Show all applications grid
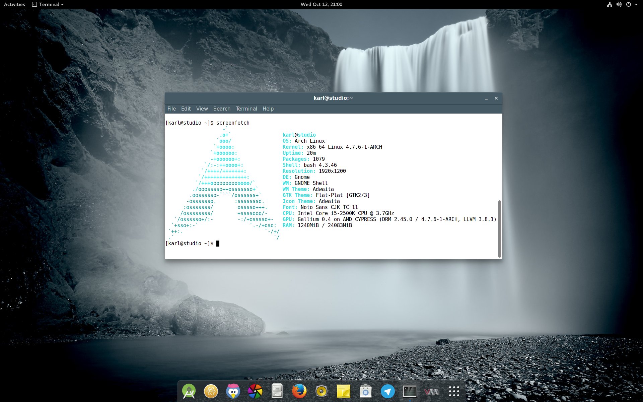 coord(454,391)
